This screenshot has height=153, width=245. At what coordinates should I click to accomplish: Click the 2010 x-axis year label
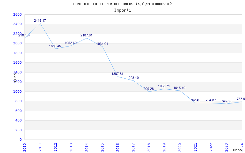click(x=24, y=147)
